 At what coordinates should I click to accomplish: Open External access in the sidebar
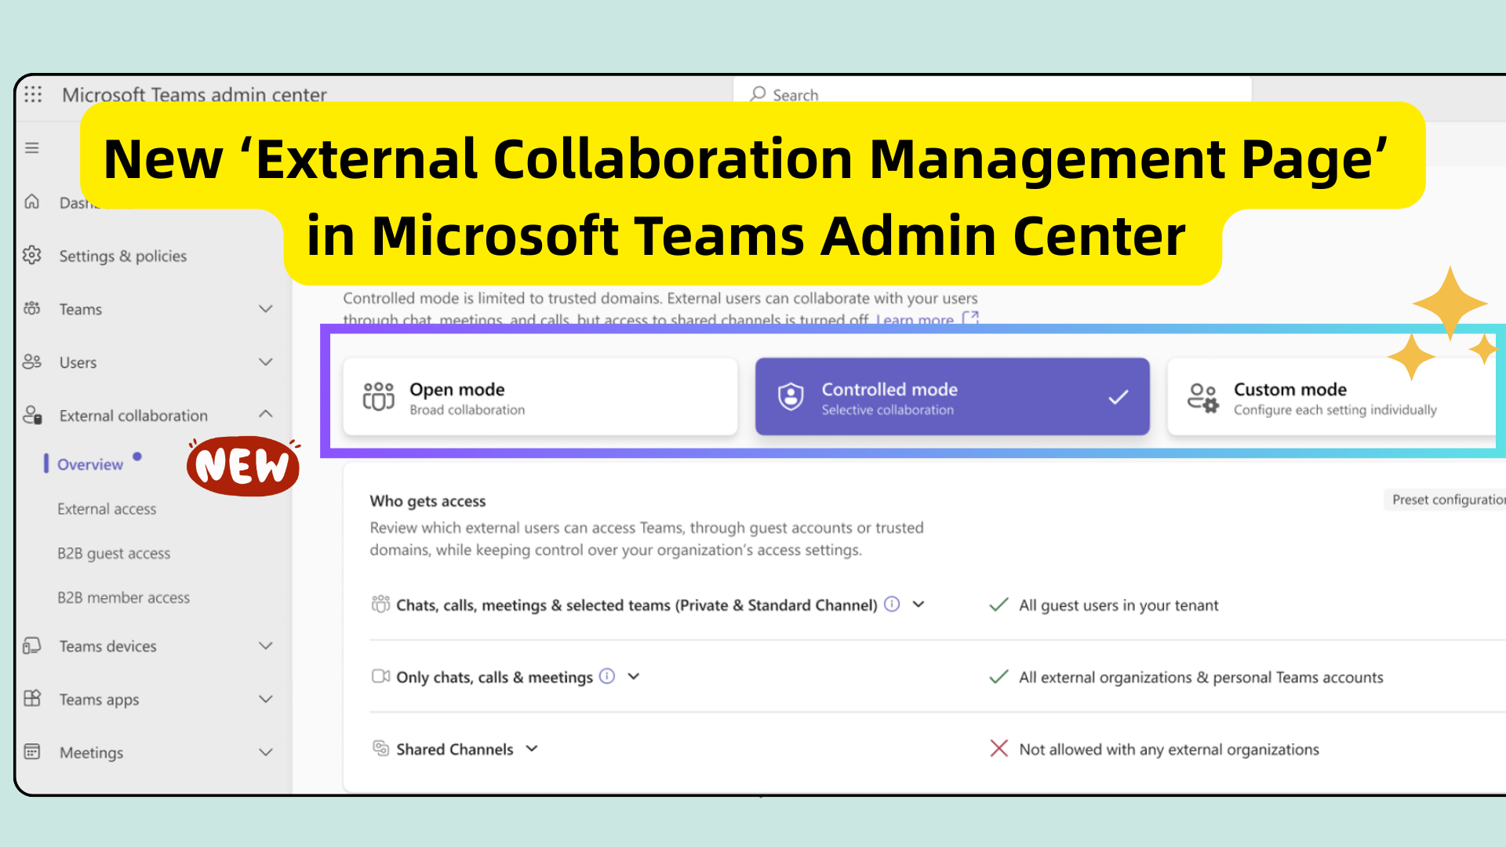click(107, 509)
